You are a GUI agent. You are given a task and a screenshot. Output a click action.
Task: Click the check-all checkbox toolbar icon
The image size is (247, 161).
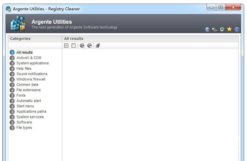pyautogui.click(x=66, y=45)
